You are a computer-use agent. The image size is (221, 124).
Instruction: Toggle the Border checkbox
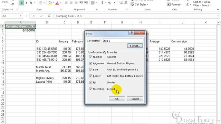[90, 76]
